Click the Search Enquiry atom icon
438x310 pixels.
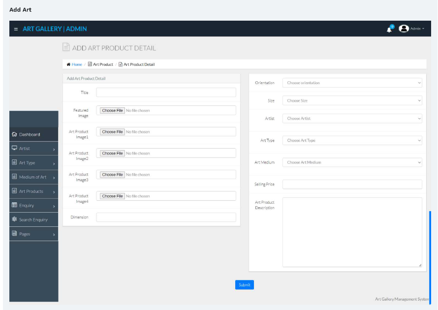(x=15, y=219)
